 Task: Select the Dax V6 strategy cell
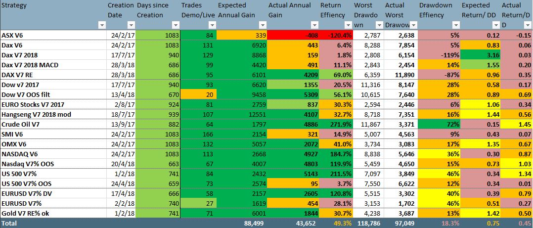(x=53, y=45)
